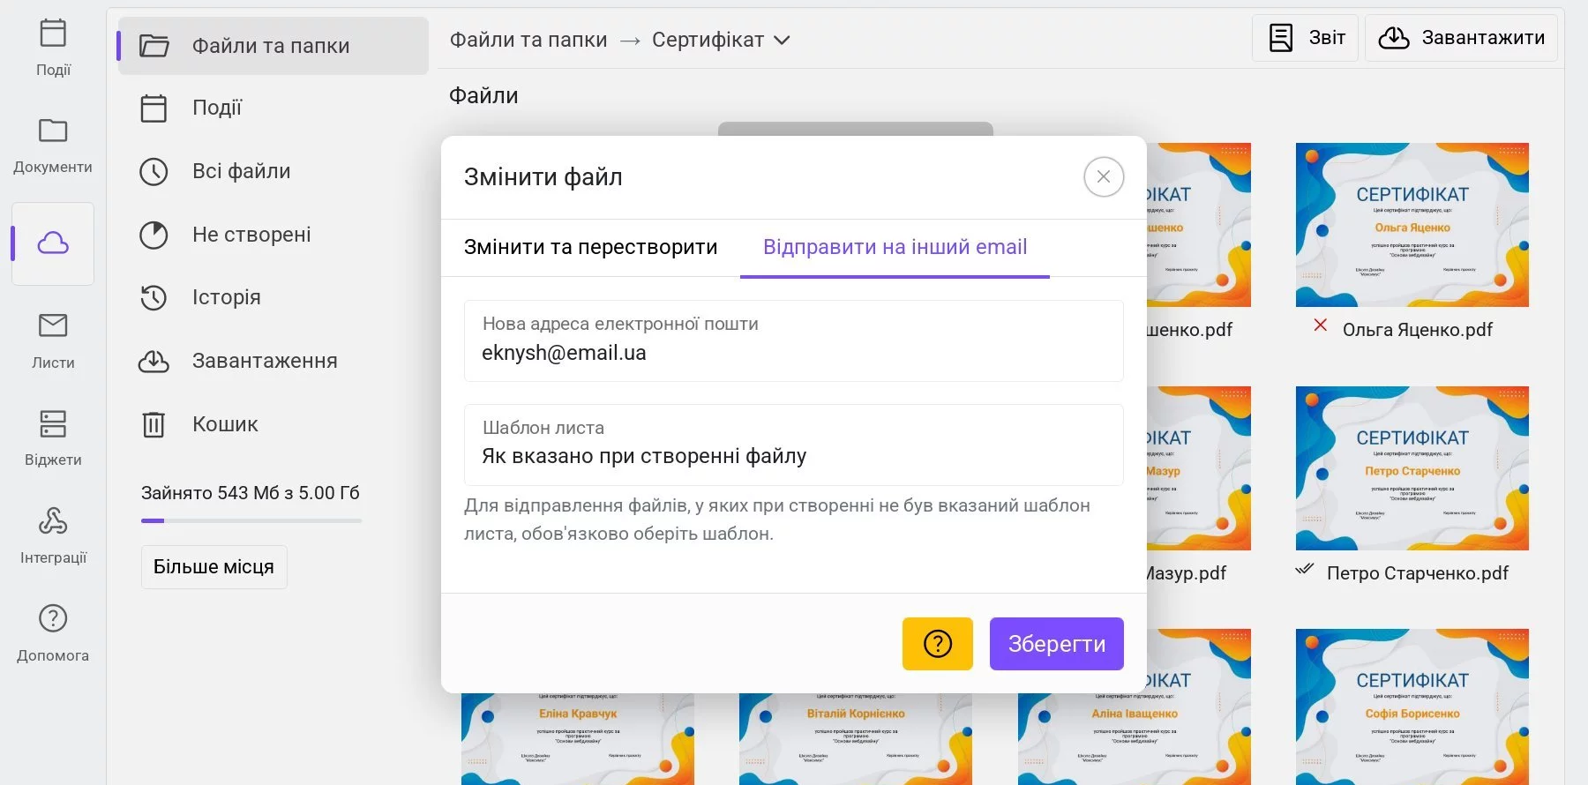Click the open folder icon beside Файли та папки

(154, 45)
